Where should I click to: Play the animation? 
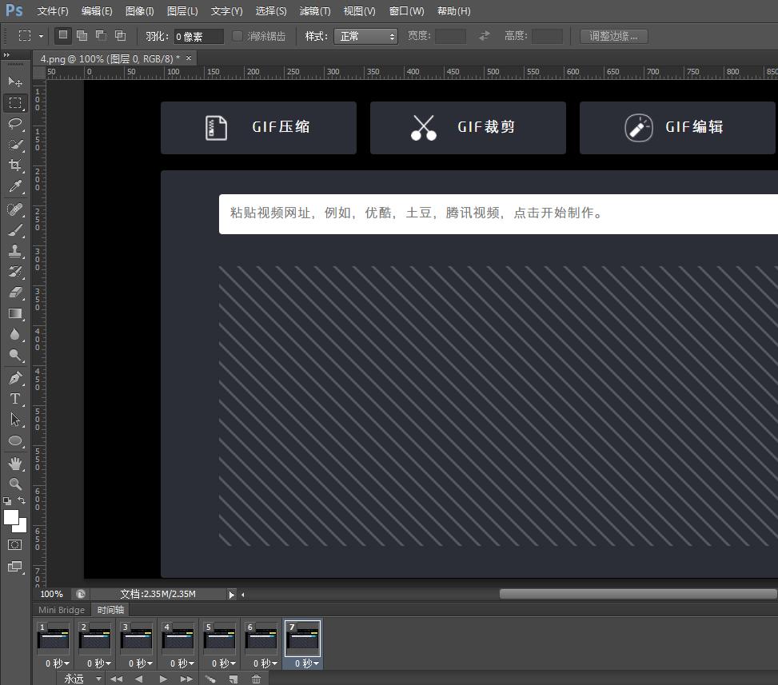(x=162, y=679)
